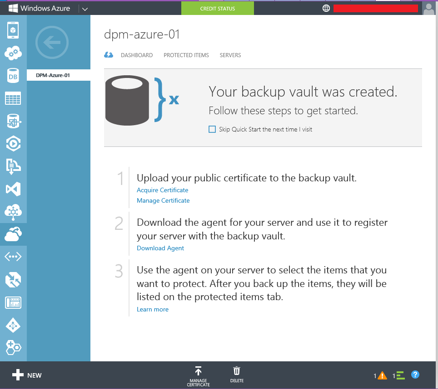Open Active Directory diamond icon
This screenshot has height=389, width=438.
click(x=13, y=325)
